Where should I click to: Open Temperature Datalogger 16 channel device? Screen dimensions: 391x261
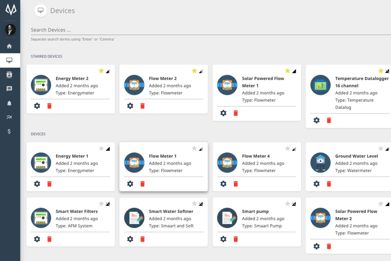[361, 82]
